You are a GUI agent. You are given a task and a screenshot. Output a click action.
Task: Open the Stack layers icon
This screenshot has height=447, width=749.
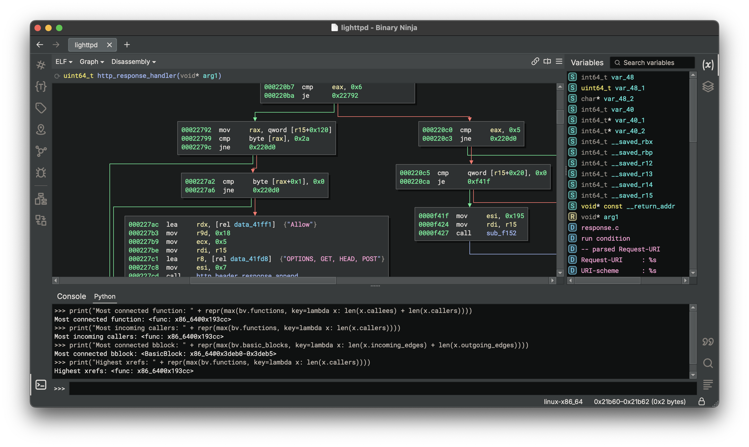click(x=708, y=86)
